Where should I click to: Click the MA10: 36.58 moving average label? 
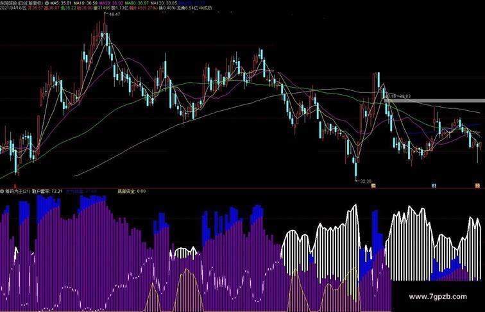pos(85,3)
